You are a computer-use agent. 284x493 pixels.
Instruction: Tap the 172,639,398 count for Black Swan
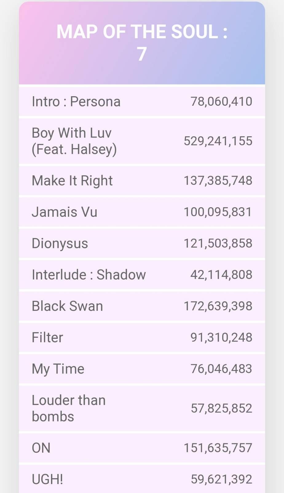coord(218,306)
